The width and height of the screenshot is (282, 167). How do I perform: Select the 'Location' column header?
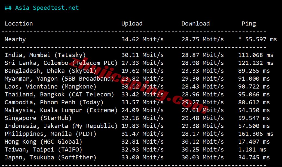point(19,24)
